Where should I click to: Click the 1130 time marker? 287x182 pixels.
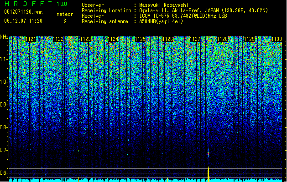(x=277, y=39)
